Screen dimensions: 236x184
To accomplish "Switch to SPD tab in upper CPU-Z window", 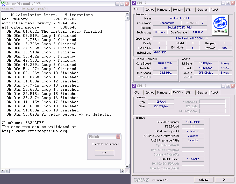I will coord(189,10).
